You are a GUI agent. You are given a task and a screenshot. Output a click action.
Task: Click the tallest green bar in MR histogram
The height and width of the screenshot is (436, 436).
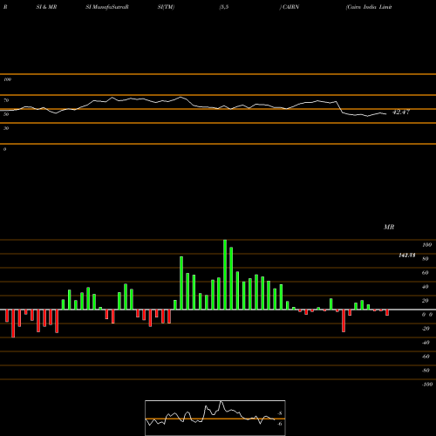[225, 275]
